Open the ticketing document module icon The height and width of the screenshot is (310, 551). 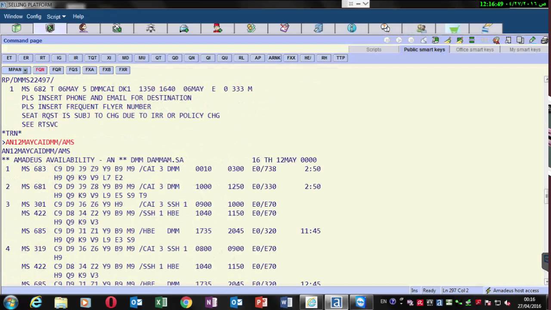click(285, 28)
